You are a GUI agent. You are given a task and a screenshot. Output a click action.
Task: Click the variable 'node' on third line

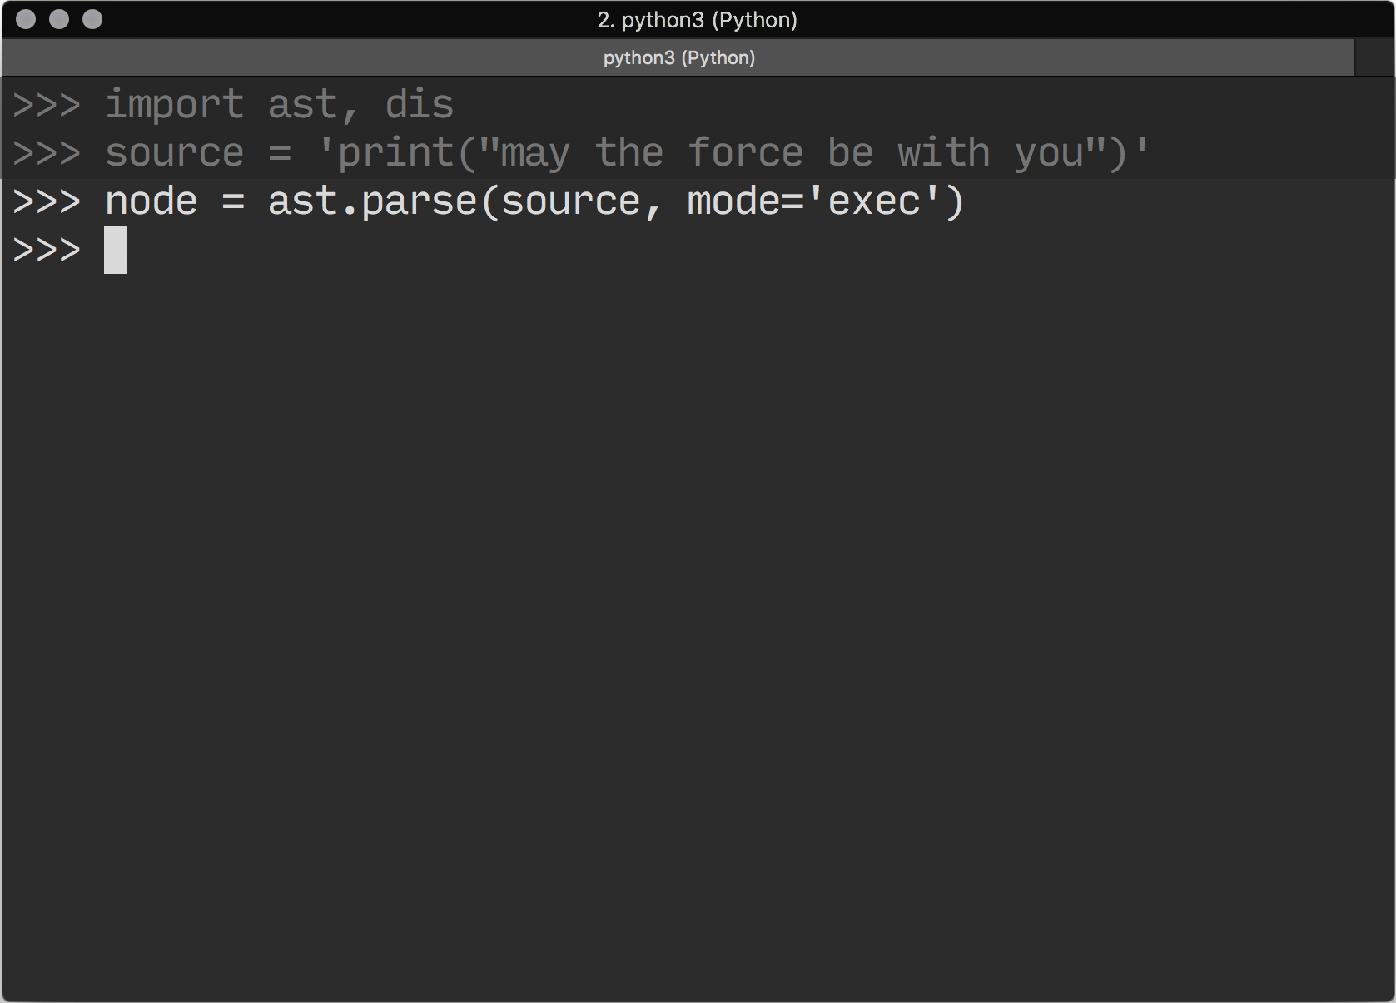pos(151,201)
